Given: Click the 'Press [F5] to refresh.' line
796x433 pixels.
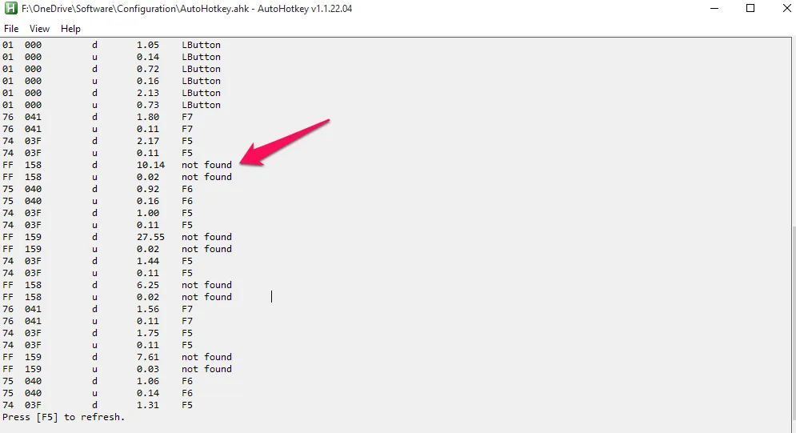Looking at the screenshot, I should [63, 417].
